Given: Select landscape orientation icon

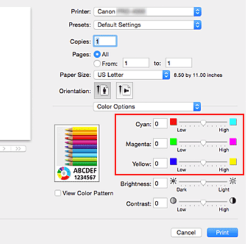Looking at the screenshot, I should [124, 90].
